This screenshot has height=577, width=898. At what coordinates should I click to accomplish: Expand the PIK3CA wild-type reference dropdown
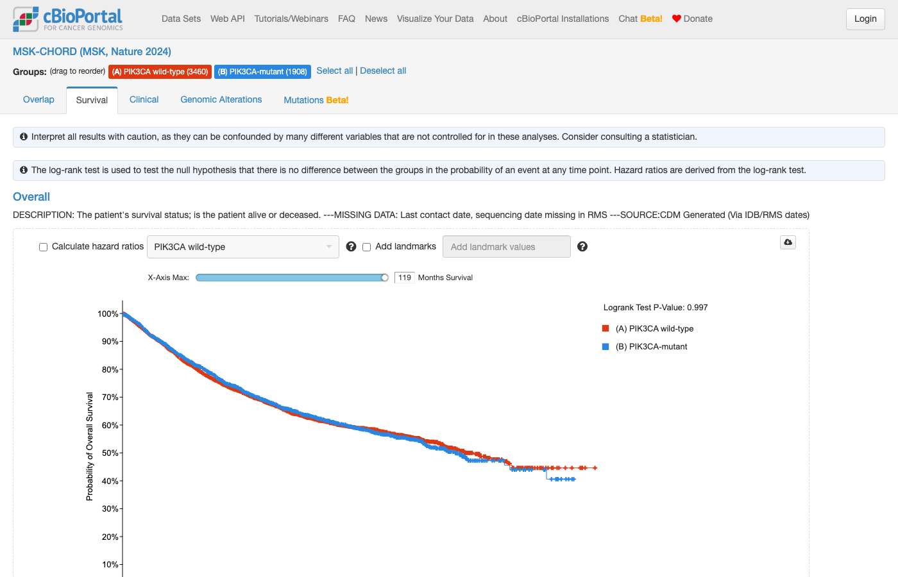tap(243, 247)
